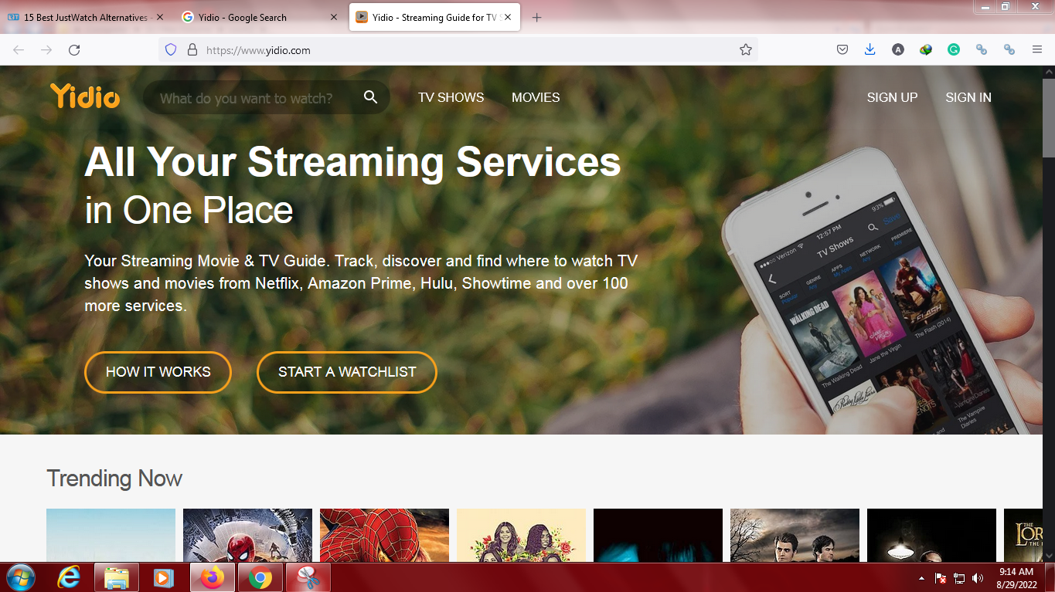The width and height of the screenshot is (1055, 592).
Task: Click the 'Trending Now' heading
Action: (114, 479)
